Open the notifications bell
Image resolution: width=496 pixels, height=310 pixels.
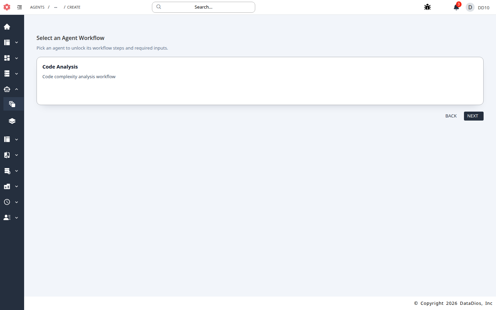pos(456,7)
